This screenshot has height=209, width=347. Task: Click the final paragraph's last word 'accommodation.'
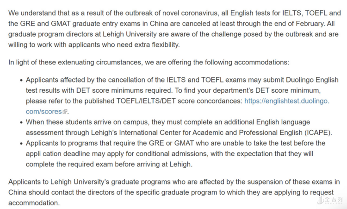[34, 203]
